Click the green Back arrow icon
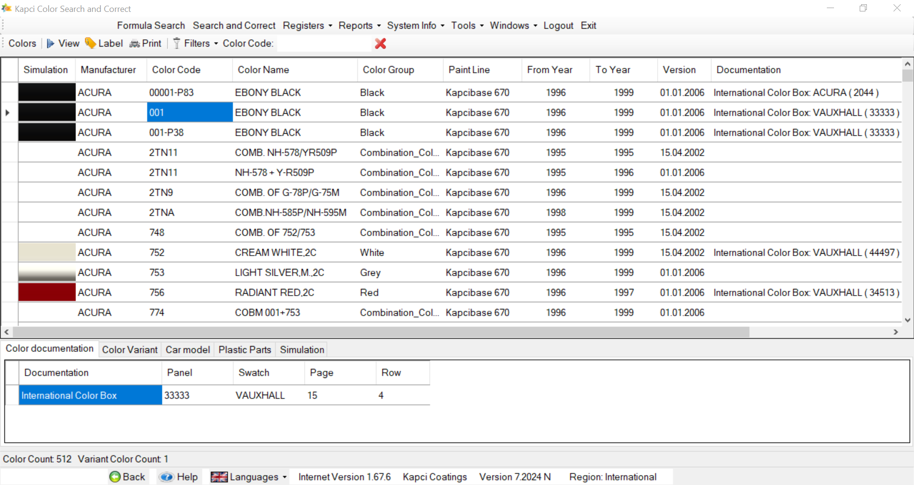This screenshot has width=914, height=485. click(x=114, y=476)
